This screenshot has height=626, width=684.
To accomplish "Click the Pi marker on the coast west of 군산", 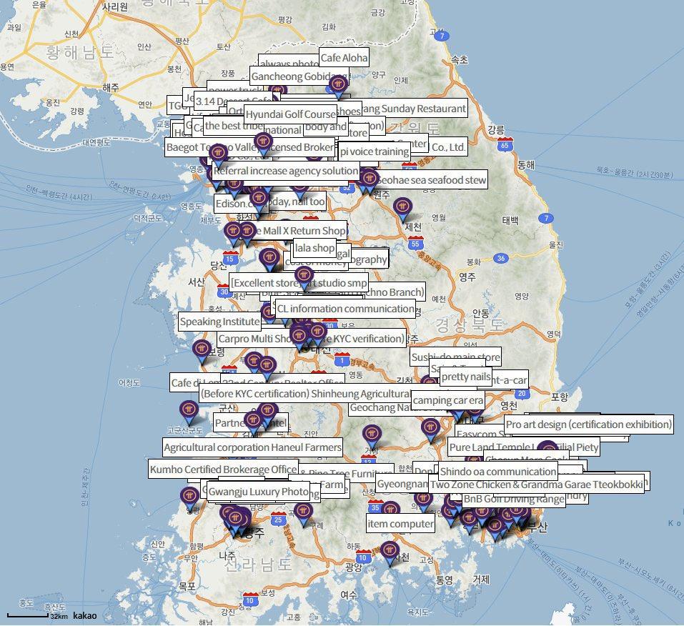I will click(x=189, y=410).
